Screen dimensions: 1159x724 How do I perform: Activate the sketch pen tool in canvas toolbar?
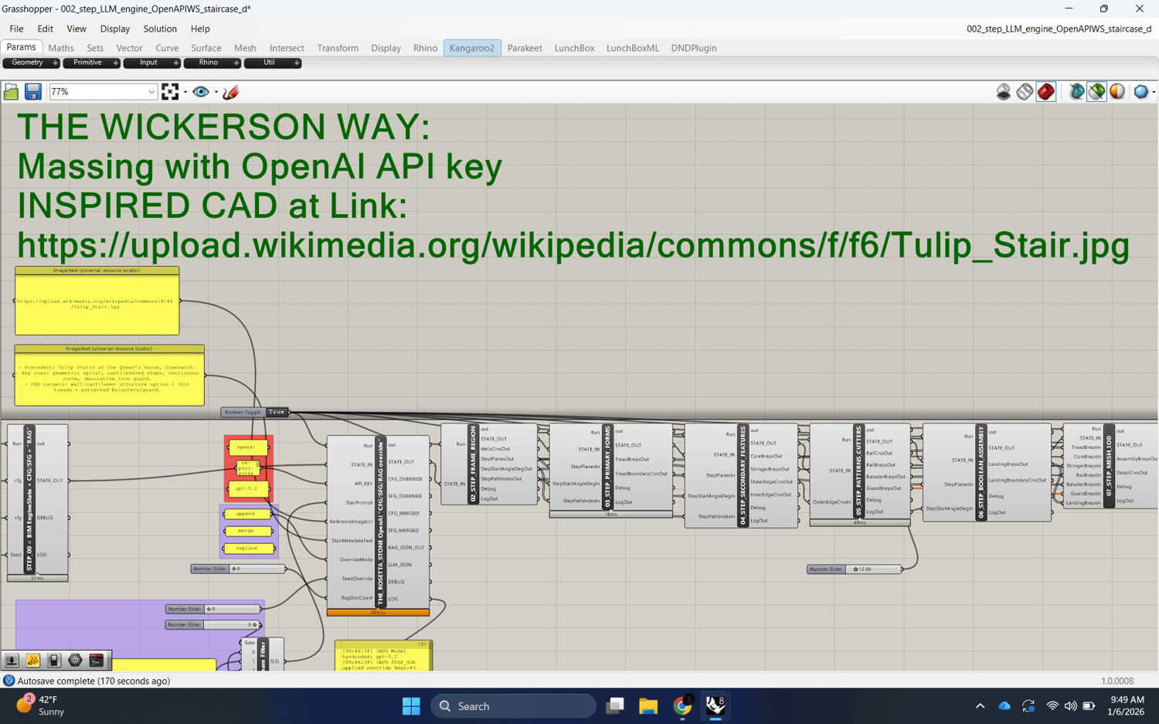230,92
